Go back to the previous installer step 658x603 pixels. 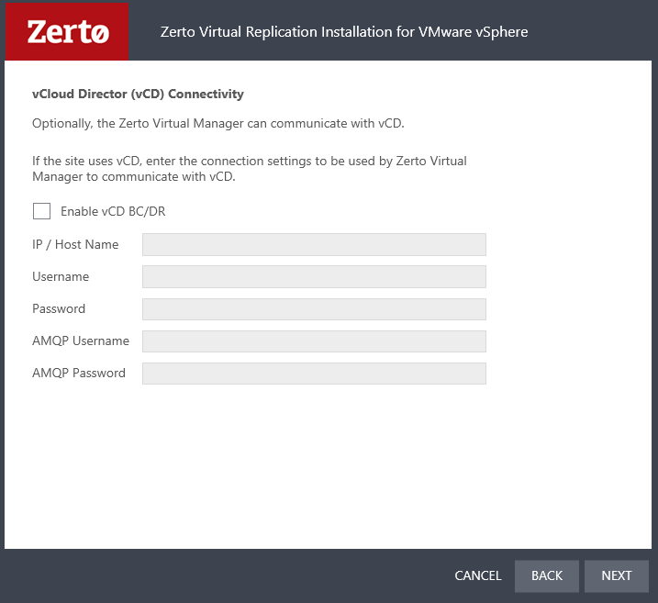tap(547, 575)
